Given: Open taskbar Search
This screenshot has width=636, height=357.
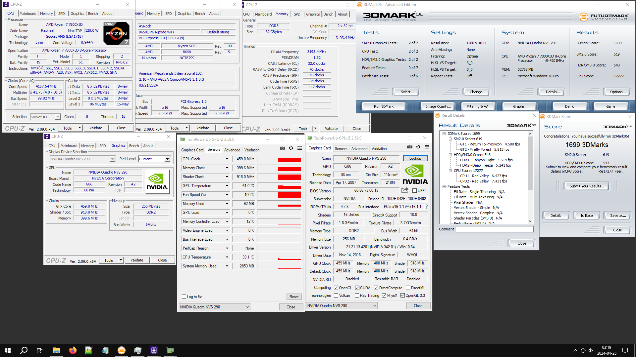Looking at the screenshot, I should click(x=24, y=350).
